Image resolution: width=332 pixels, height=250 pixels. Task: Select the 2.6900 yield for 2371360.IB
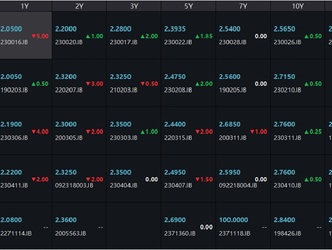[175, 220]
